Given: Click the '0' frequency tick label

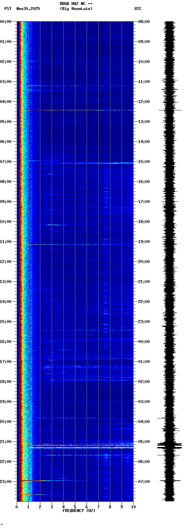Looking at the screenshot, I should [x=17, y=507].
